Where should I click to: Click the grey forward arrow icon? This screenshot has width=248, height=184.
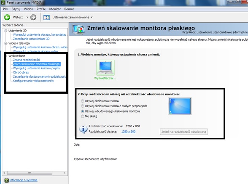(33, 17)
